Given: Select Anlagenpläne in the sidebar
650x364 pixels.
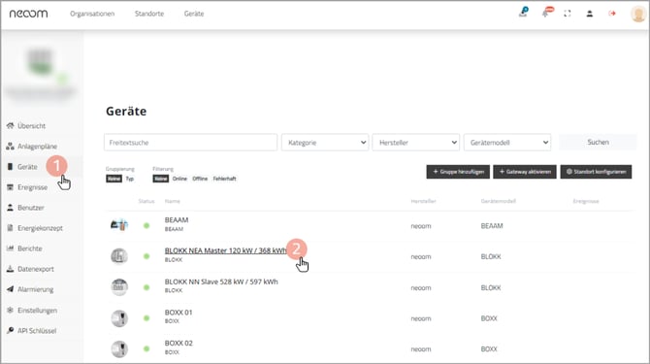Looking at the screenshot, I should tap(37, 147).
